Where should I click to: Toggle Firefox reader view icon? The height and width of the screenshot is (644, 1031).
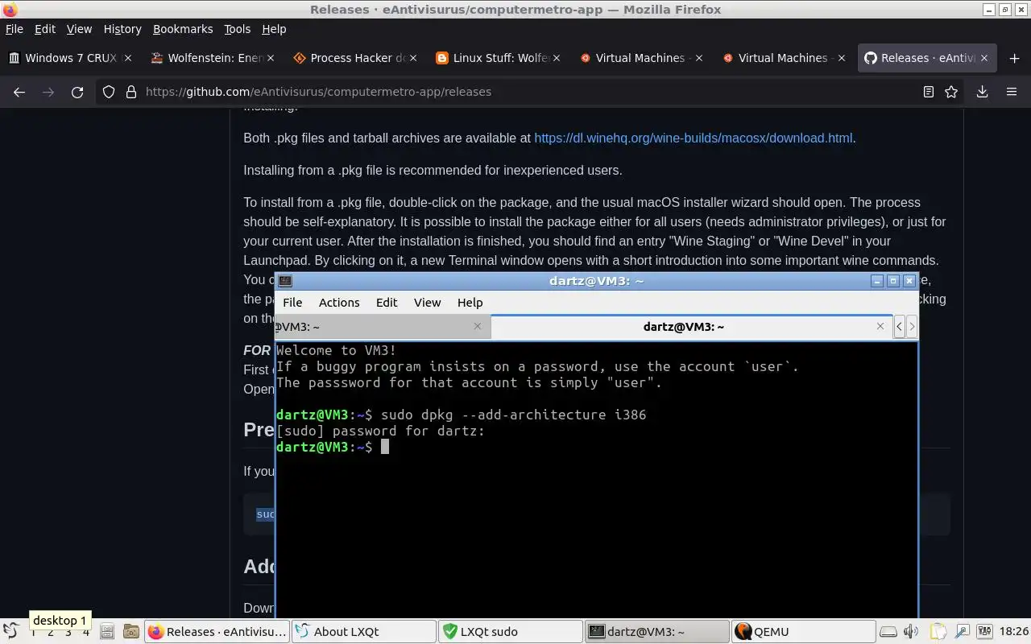928,92
